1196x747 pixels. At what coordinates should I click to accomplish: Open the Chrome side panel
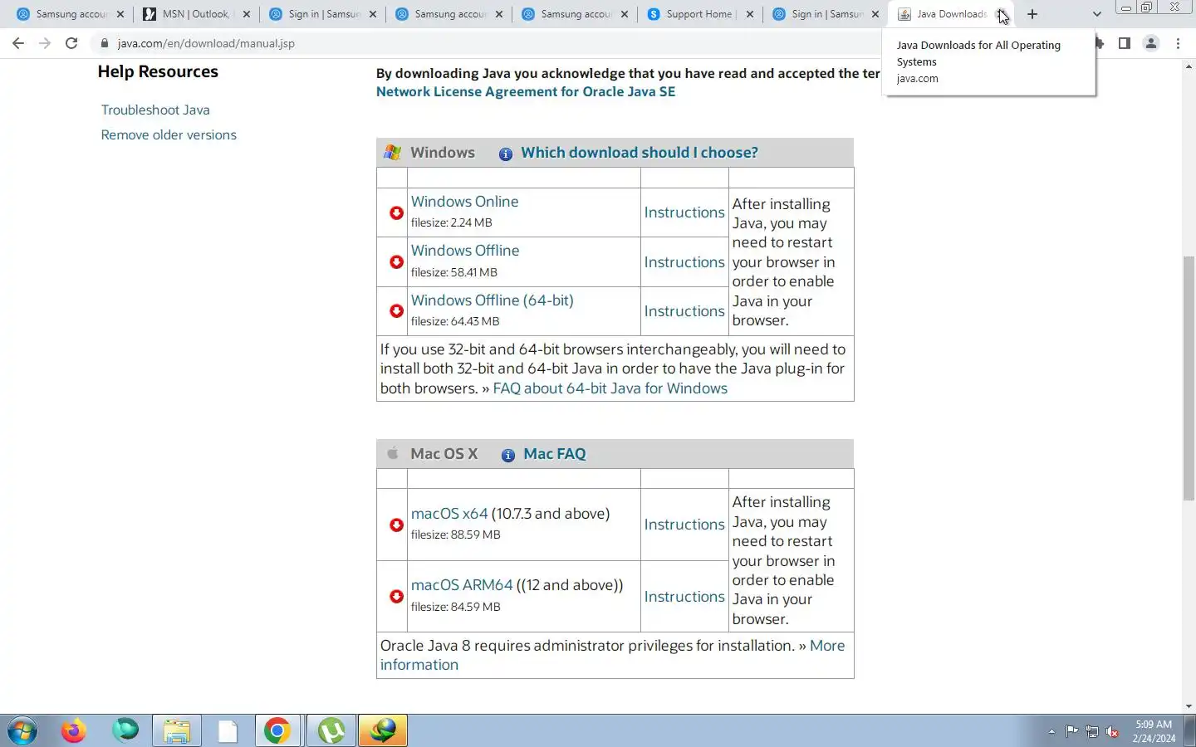(x=1124, y=43)
